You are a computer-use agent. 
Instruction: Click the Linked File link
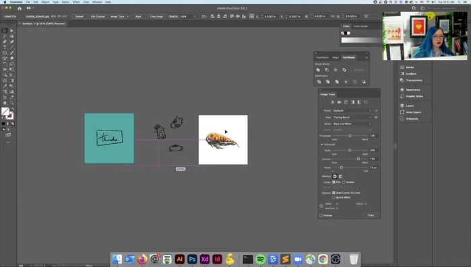10,16
